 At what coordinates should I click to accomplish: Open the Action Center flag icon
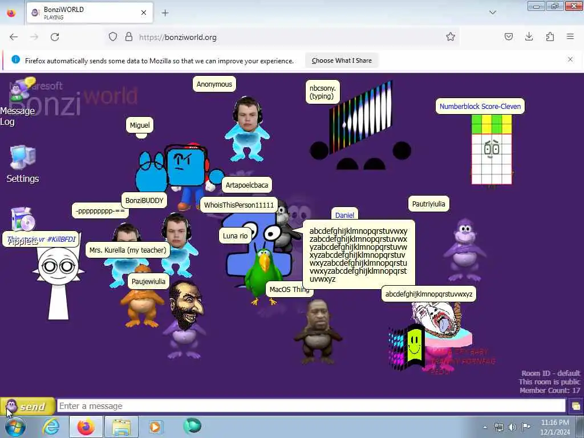(x=526, y=427)
